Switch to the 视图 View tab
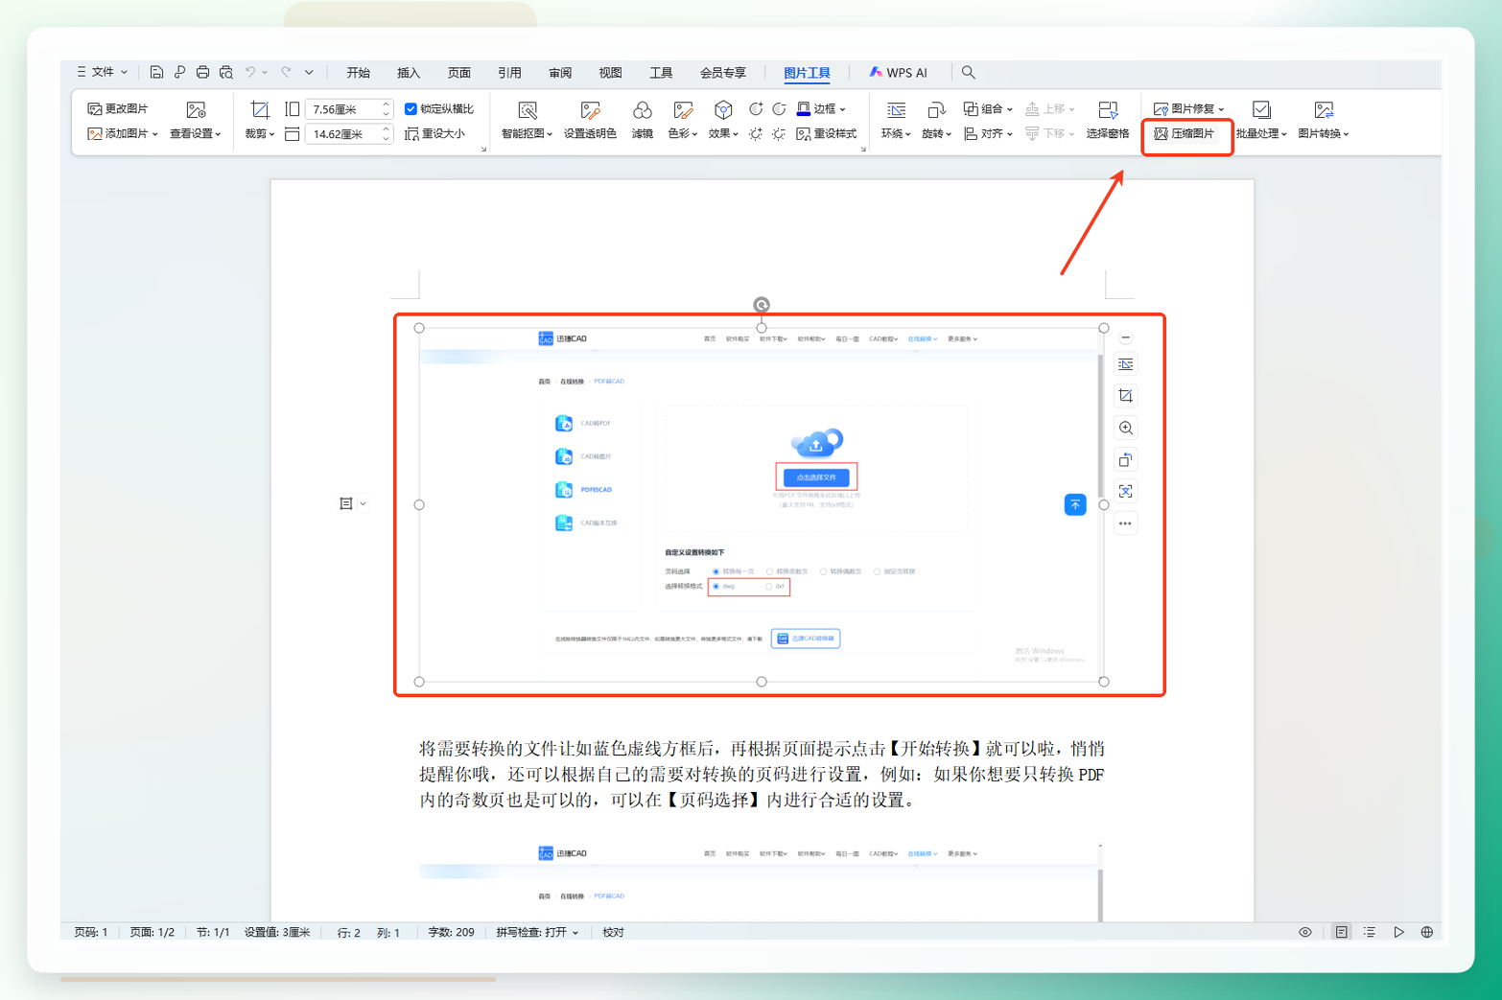This screenshot has width=1502, height=1000. [x=610, y=73]
